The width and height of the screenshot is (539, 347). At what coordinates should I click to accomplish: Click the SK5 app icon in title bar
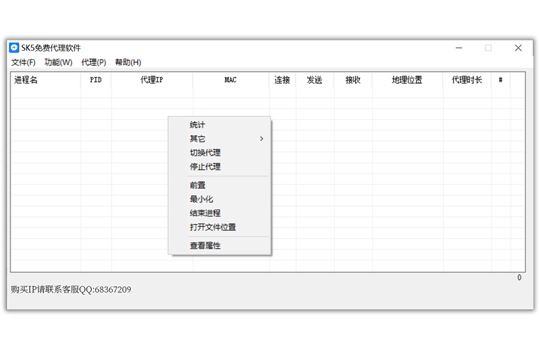click(x=14, y=48)
